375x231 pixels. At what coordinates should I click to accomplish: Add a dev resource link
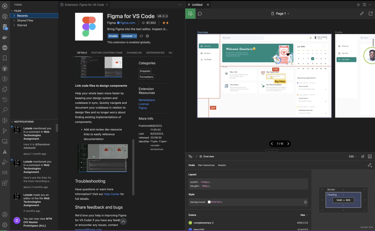pyautogui.click(x=370, y=165)
